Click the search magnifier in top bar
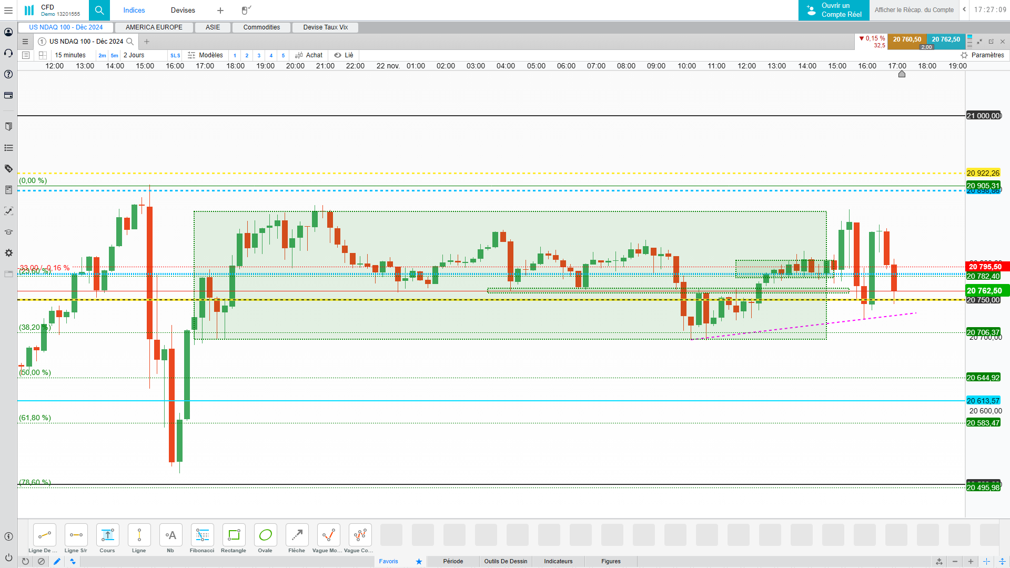 click(x=99, y=10)
